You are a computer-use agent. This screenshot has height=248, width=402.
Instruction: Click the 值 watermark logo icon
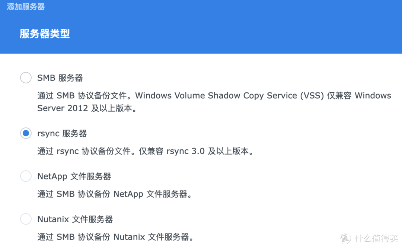click(344, 237)
